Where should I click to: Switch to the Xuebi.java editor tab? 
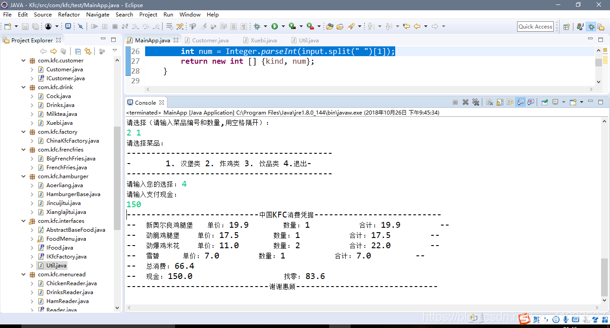tap(259, 40)
